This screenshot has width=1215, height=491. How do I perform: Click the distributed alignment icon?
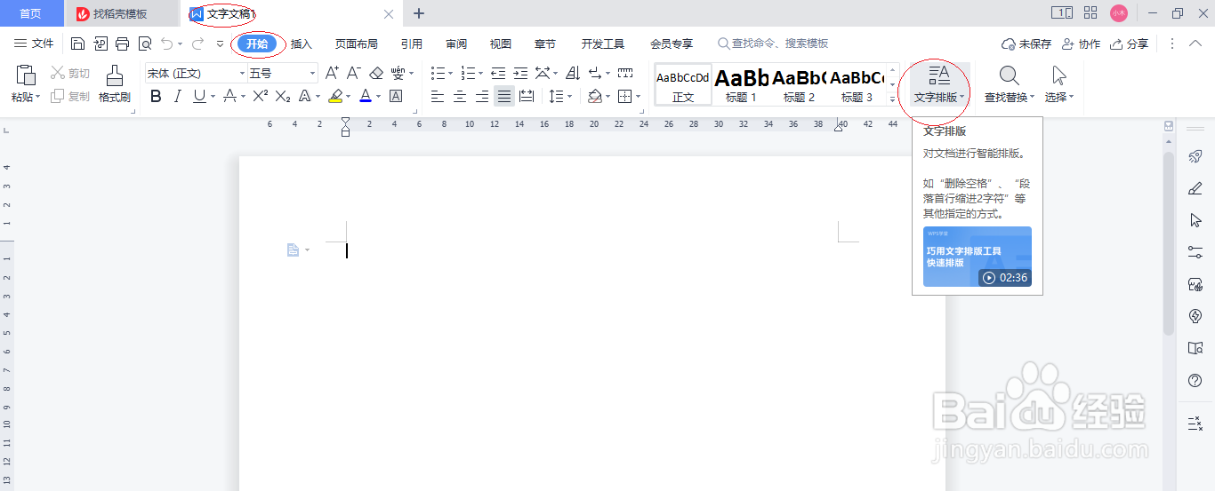[527, 96]
